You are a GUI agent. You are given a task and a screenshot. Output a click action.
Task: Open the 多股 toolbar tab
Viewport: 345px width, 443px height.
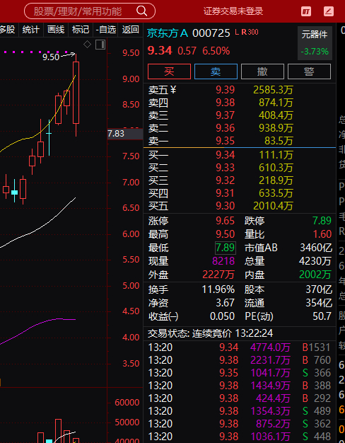(x=8, y=30)
